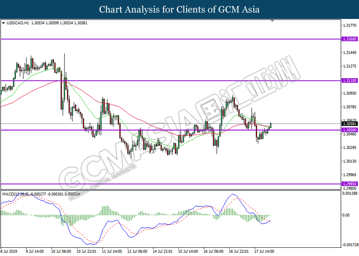
Task: Click the 1.31440 price axis value
Action: [350, 53]
